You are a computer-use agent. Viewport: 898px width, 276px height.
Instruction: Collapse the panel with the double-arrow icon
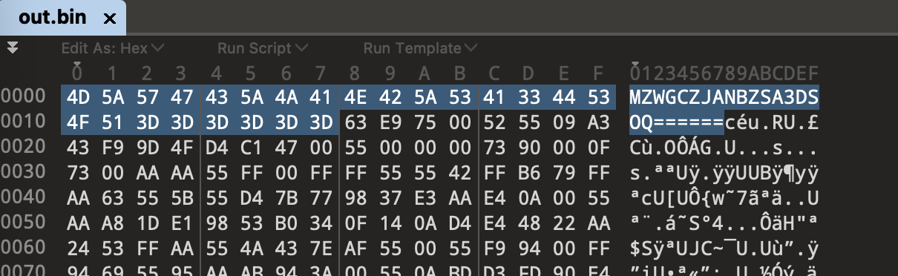(x=13, y=48)
